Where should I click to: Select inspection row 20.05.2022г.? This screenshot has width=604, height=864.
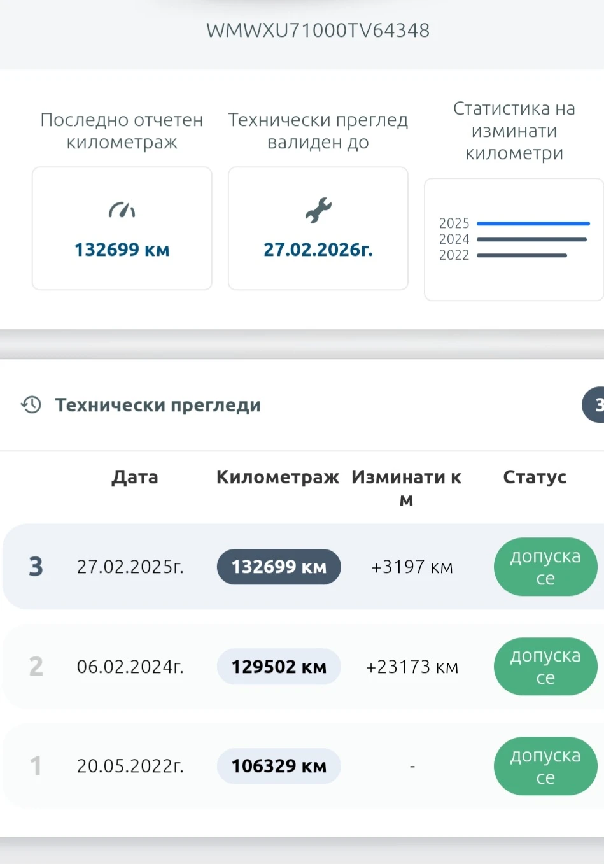tap(130, 766)
